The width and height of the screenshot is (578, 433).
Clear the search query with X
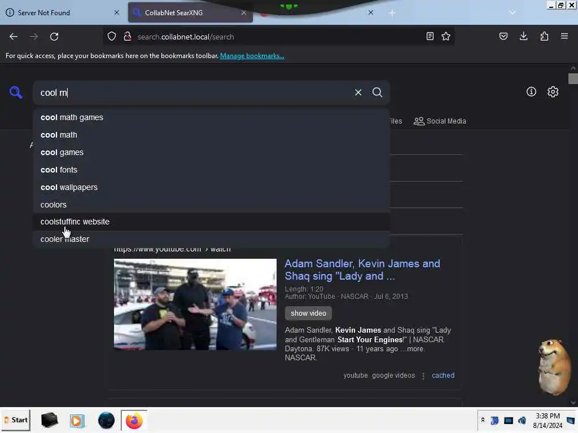[x=358, y=92]
